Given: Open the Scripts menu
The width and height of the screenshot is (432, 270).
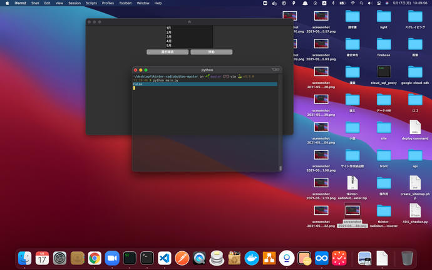Looking at the screenshot, I should point(91,3).
